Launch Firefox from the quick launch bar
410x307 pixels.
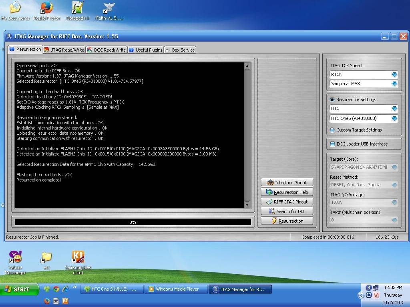[x=46, y=301]
